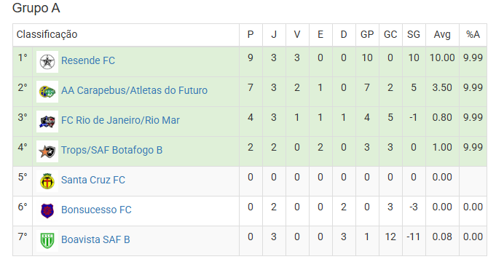
Task: Click the AA Carapebus team crest
Action: tap(47, 92)
